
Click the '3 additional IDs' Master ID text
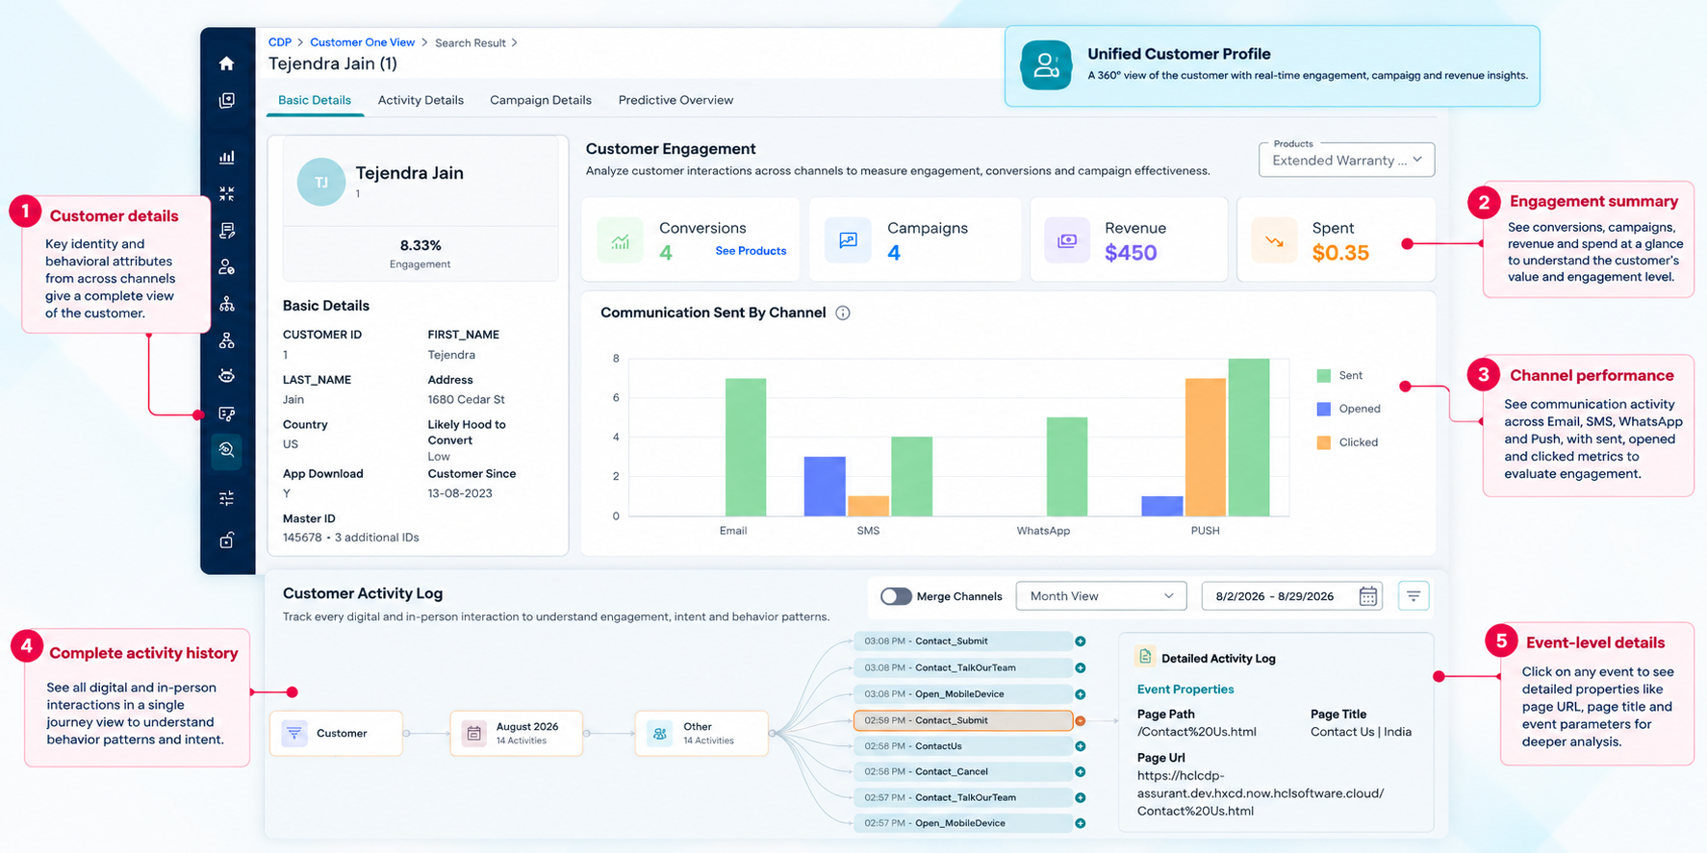click(x=376, y=538)
